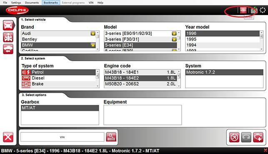268x154 pixels.
Task: Select Audi in the Brand list
Action: pos(58,33)
